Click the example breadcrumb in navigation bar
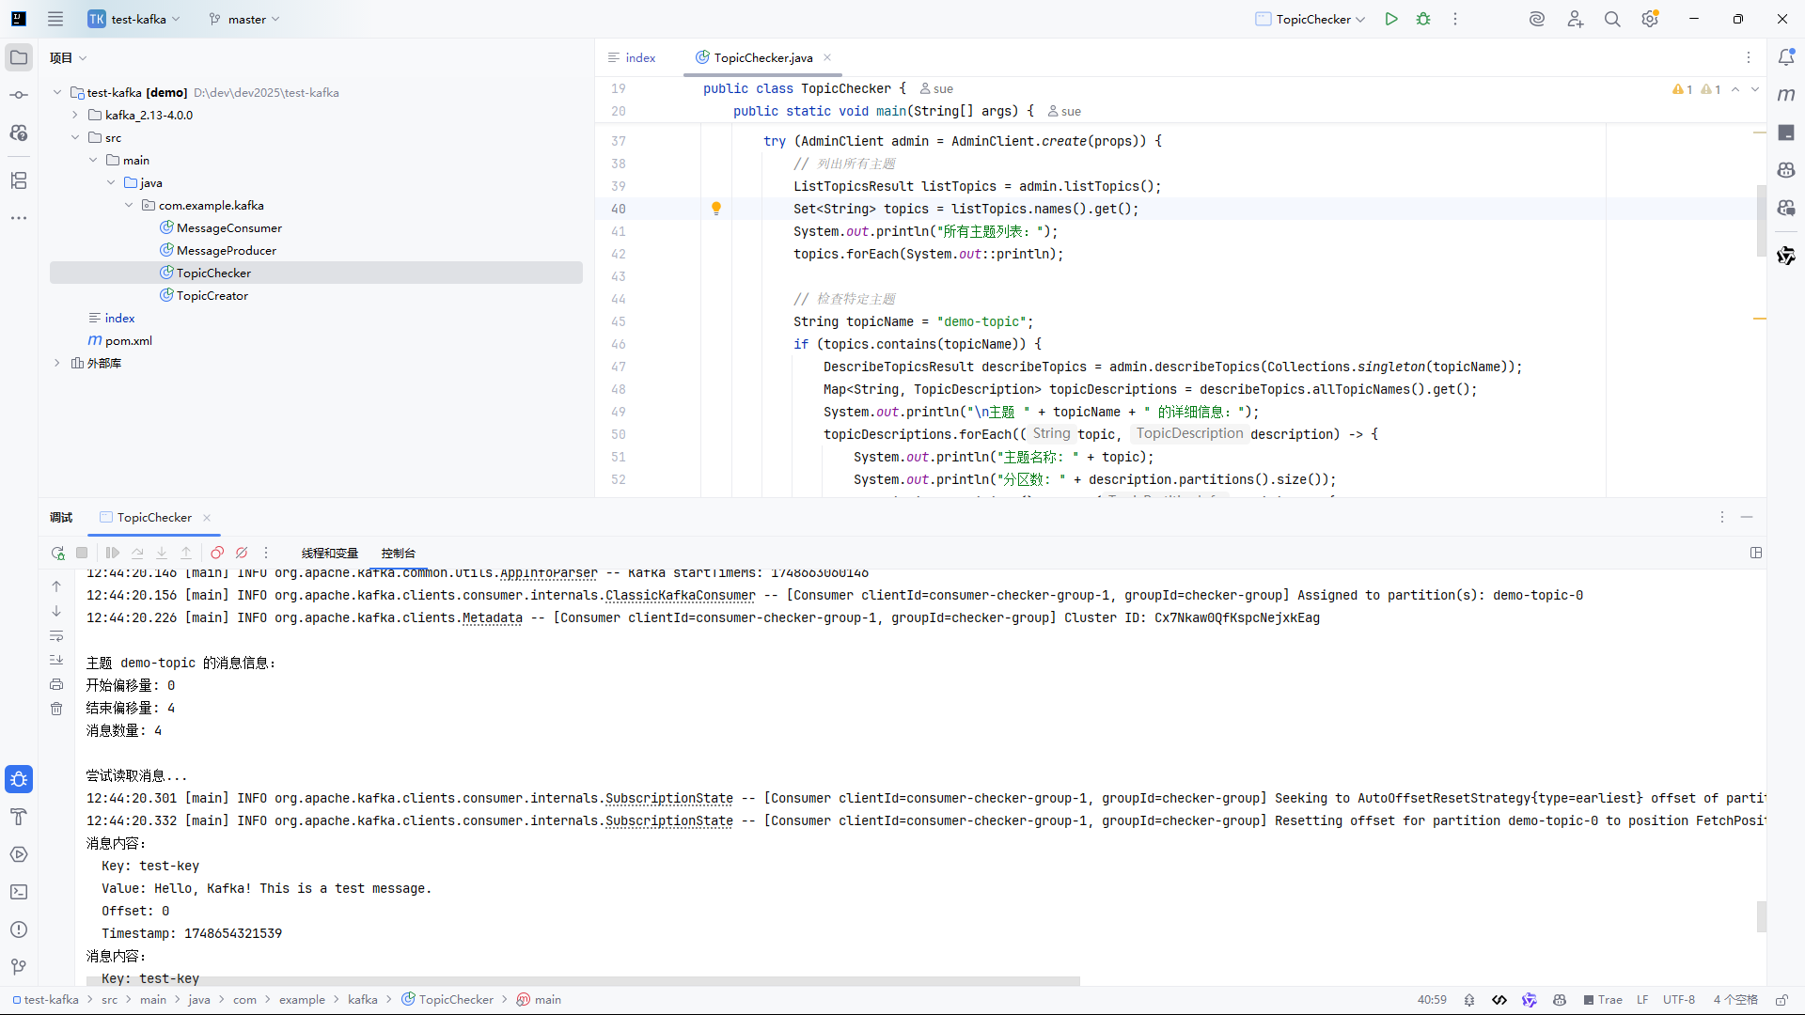The image size is (1805, 1015). click(x=302, y=1000)
